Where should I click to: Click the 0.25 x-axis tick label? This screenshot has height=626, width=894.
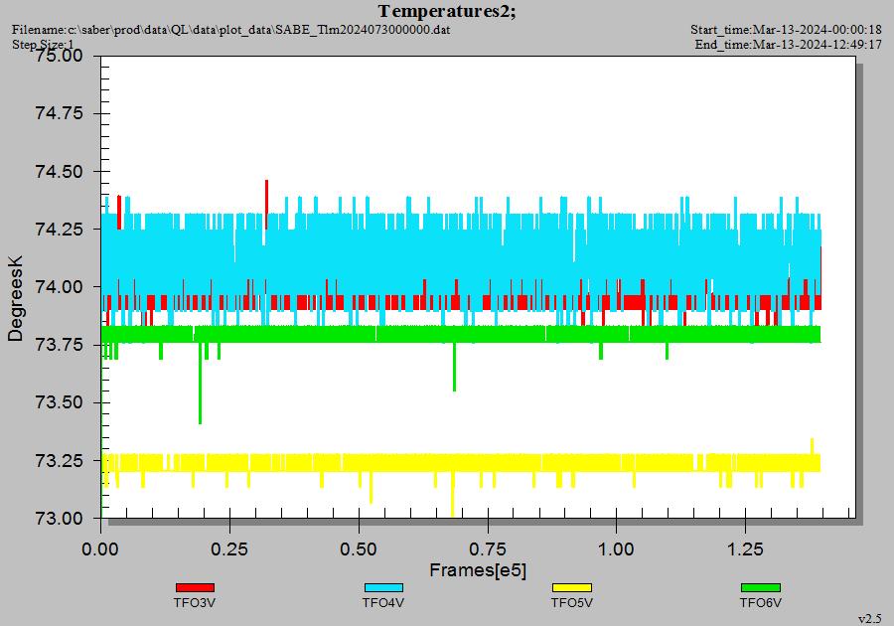(x=229, y=549)
